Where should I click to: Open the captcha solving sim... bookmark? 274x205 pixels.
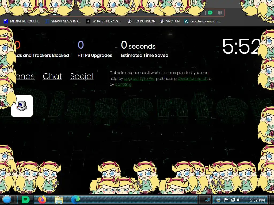click(202, 21)
